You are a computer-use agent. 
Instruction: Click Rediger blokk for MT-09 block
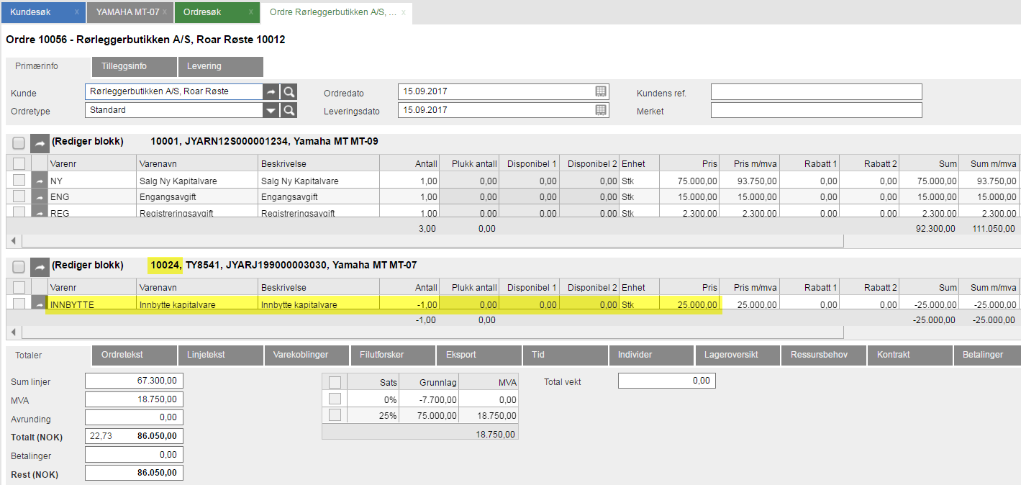88,142
